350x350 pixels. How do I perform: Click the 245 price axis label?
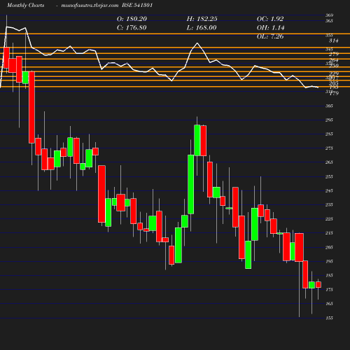329,190
